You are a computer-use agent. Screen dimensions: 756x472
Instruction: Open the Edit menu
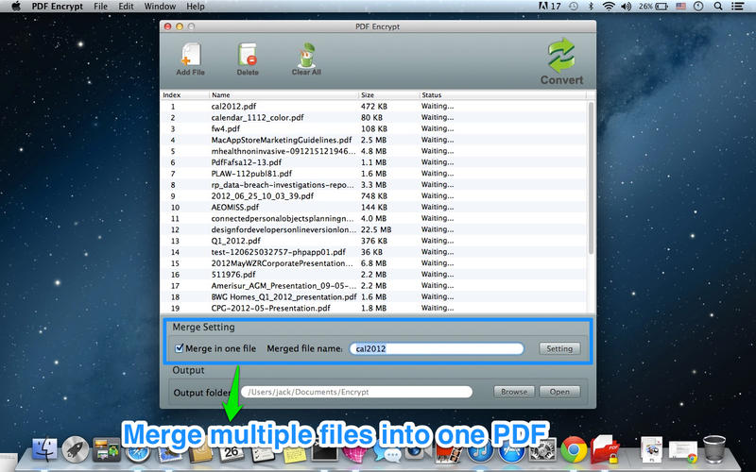[126, 7]
